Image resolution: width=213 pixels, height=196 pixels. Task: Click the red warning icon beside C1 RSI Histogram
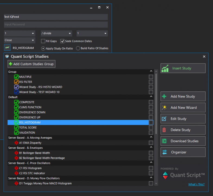[16, 168]
